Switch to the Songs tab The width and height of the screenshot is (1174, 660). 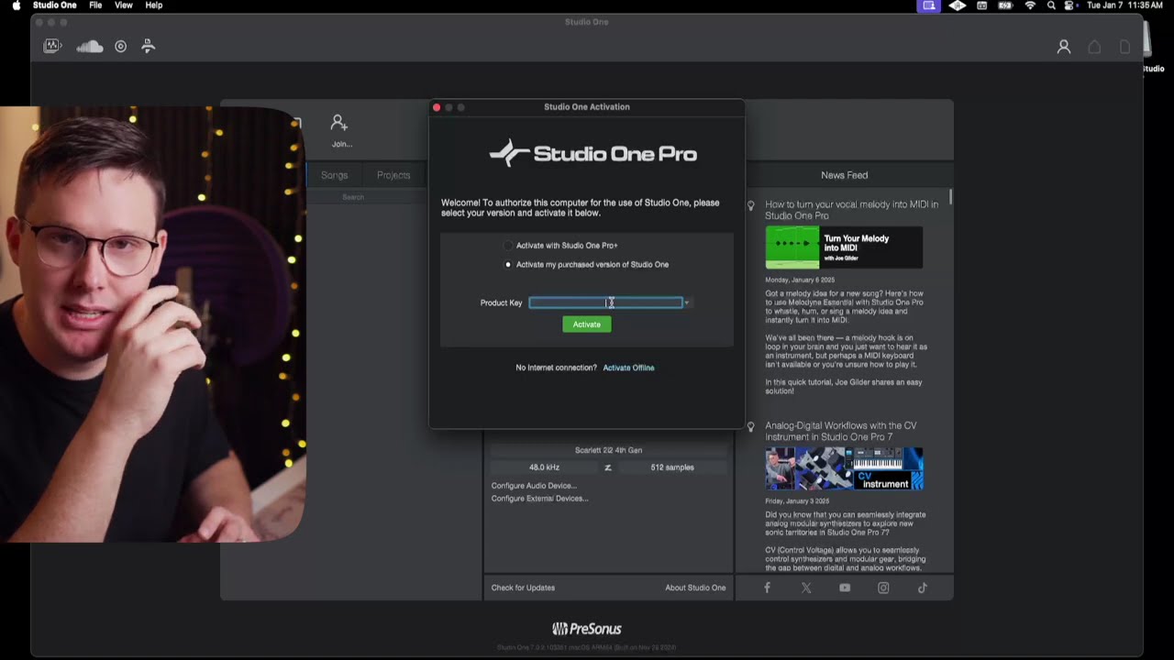(335, 175)
